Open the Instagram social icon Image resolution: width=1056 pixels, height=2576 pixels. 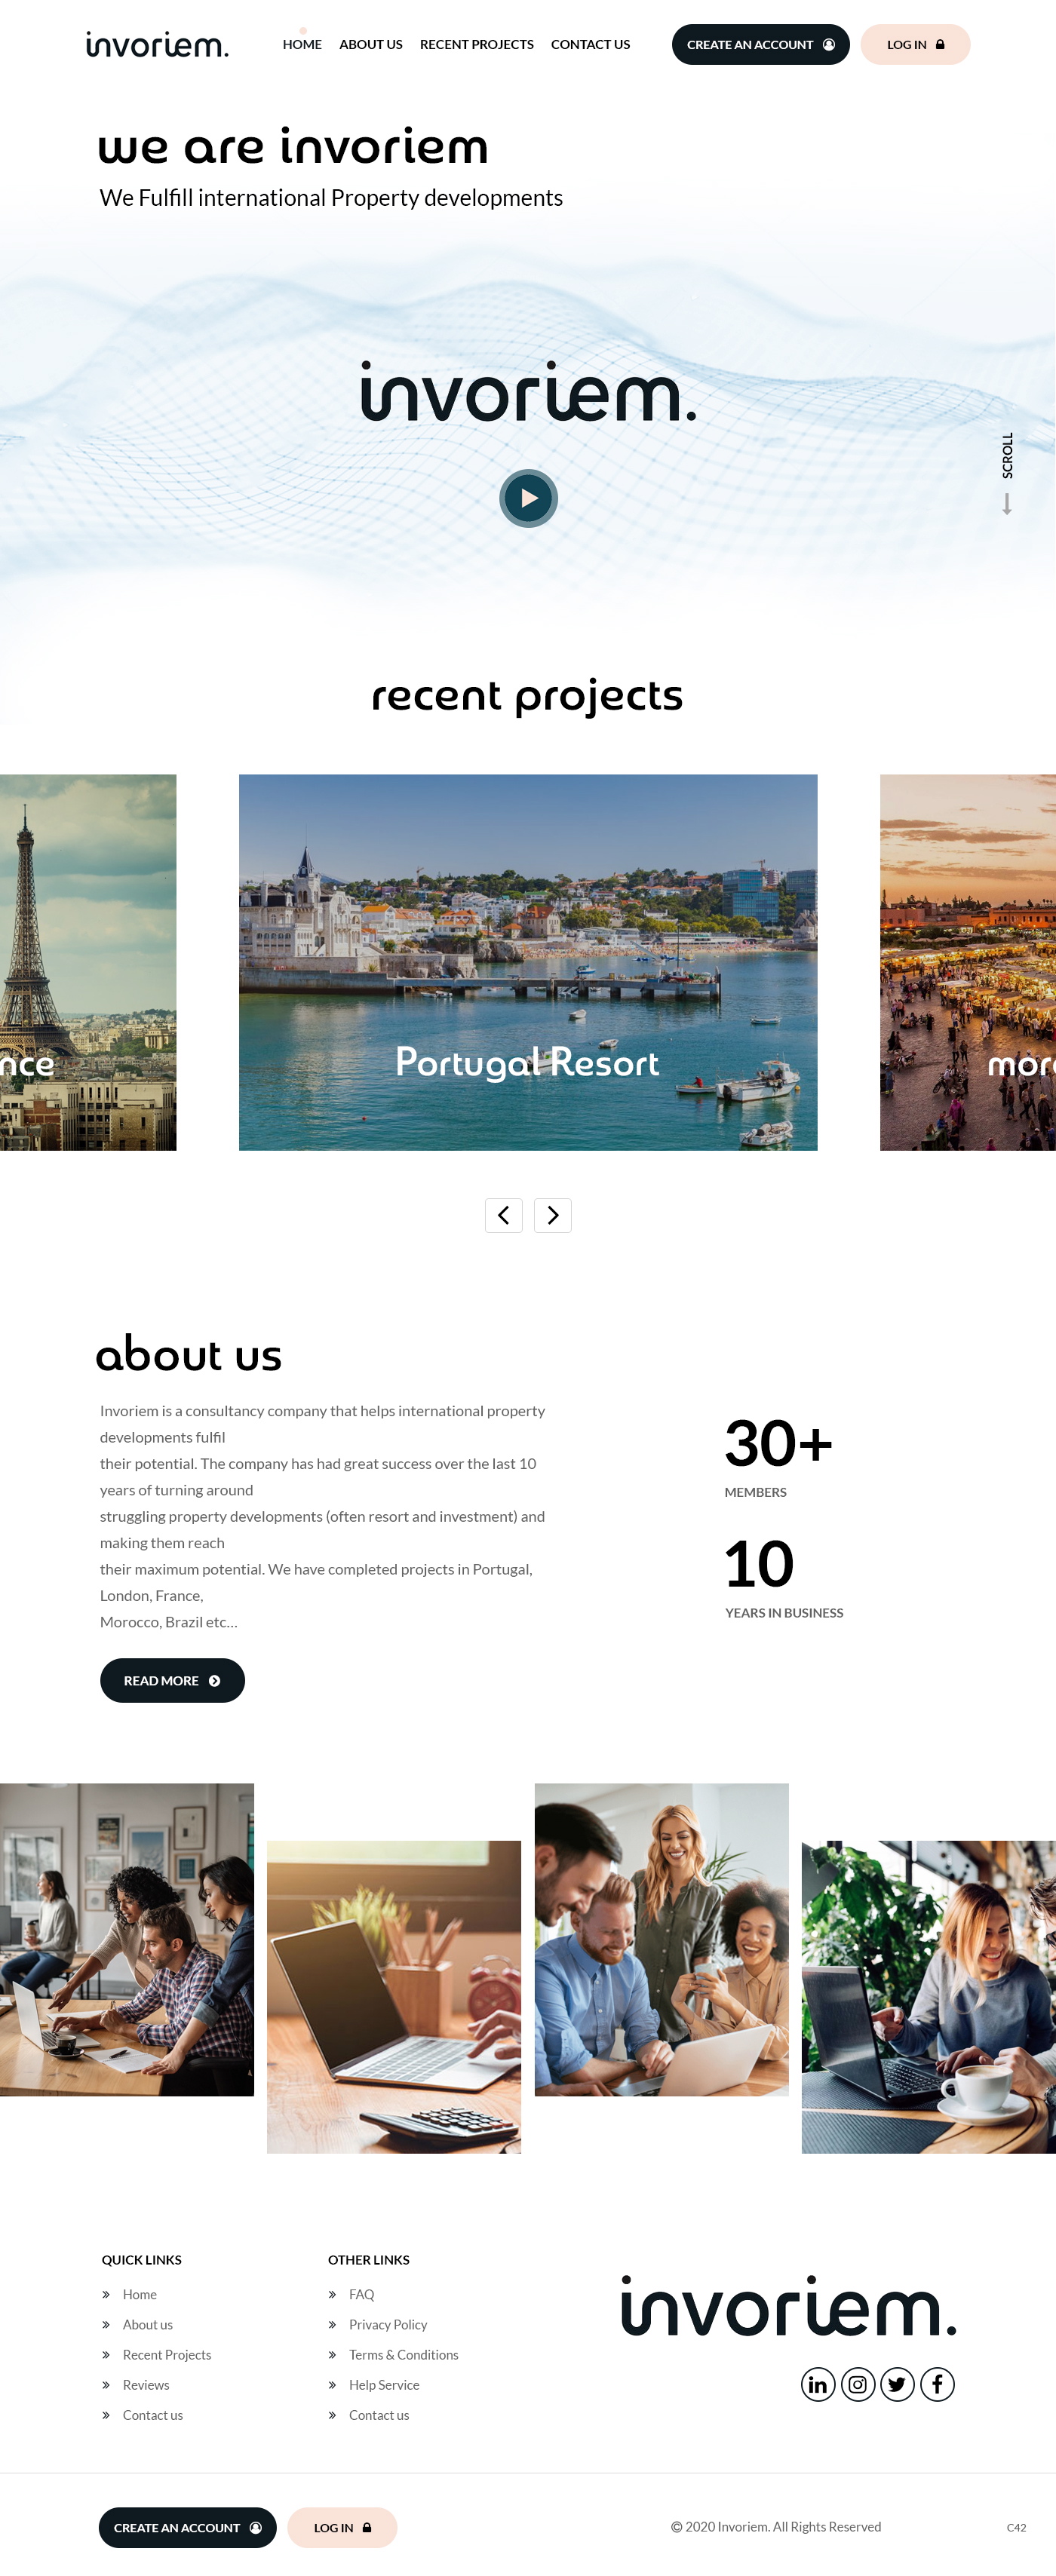tap(858, 2385)
